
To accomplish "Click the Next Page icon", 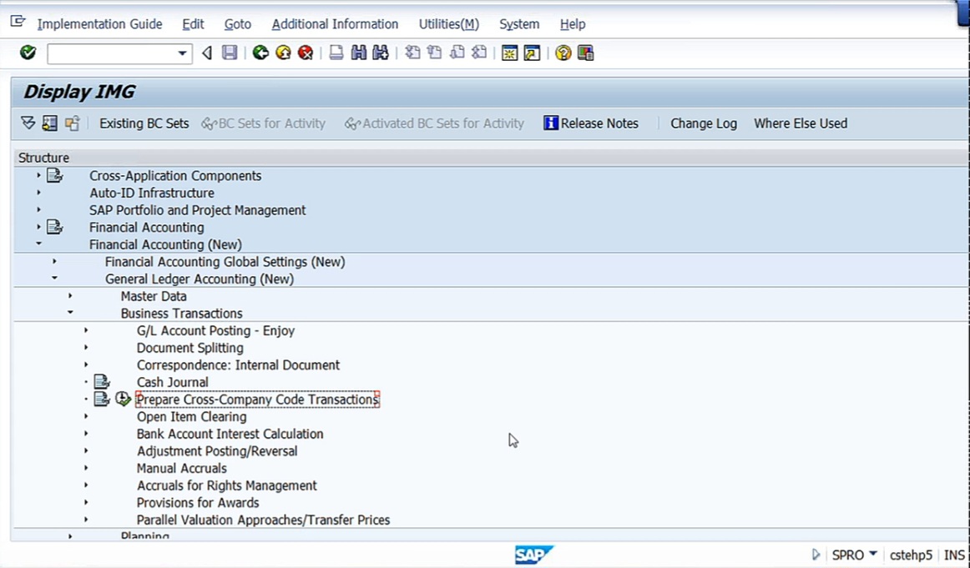I will click(x=457, y=53).
